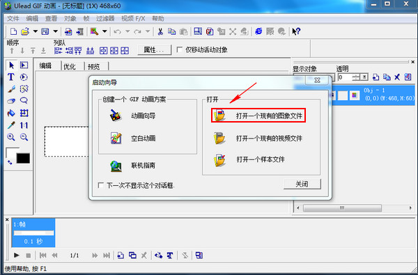The height and width of the screenshot is (275, 418).
Task: Click the 属性... button
Action: [155, 50]
